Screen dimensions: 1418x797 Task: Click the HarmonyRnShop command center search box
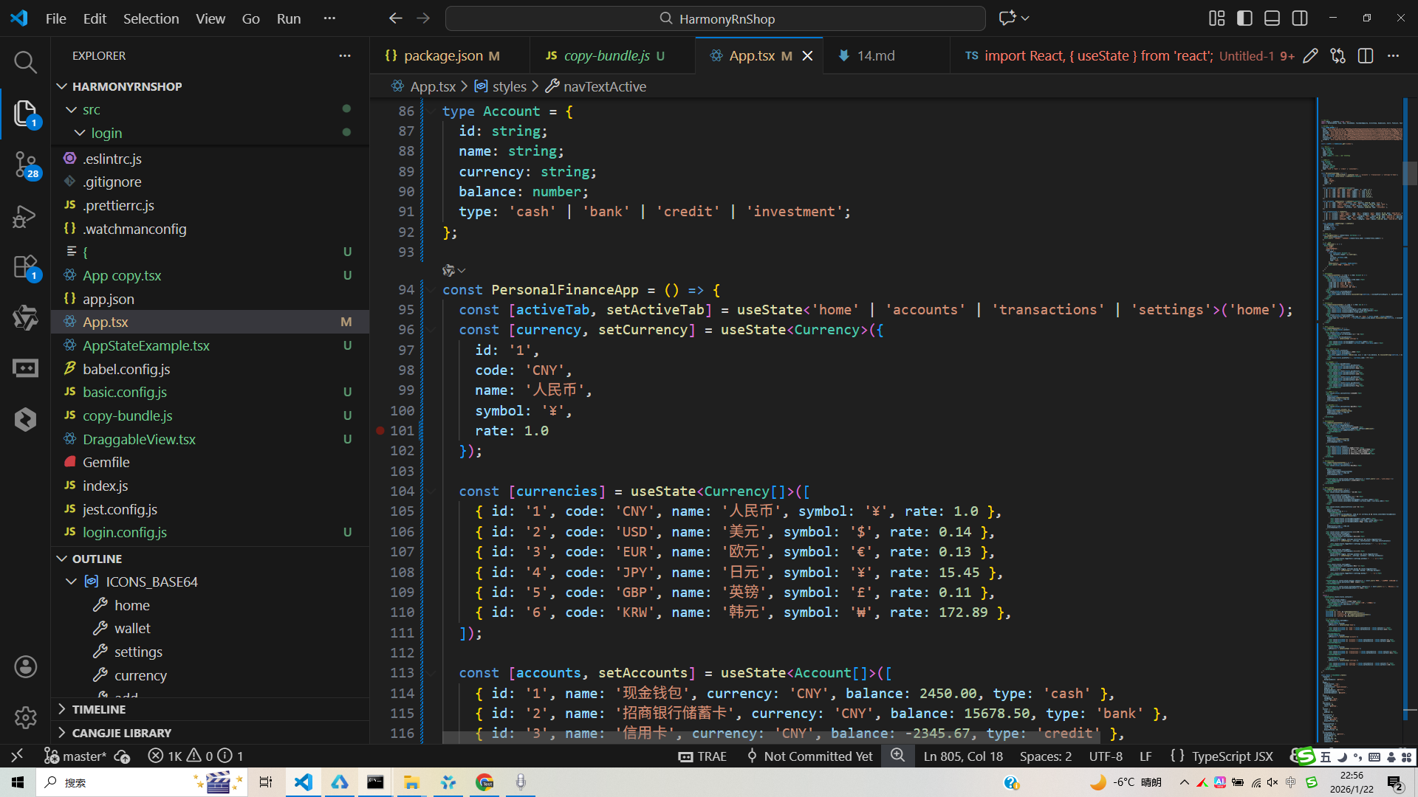(x=715, y=18)
